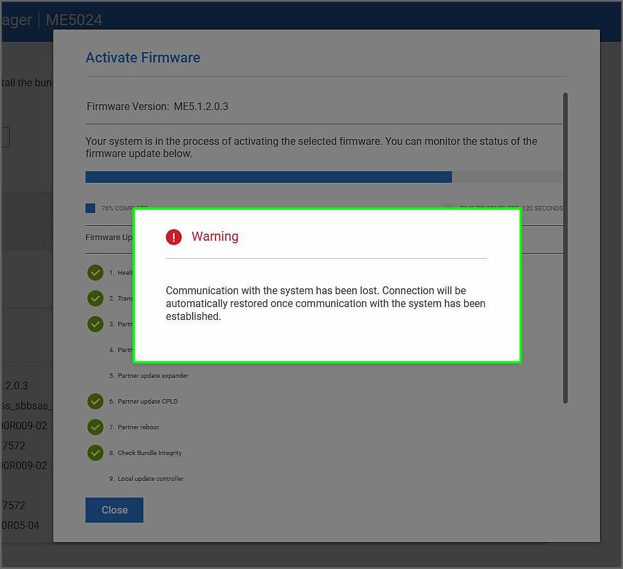Click the Partner reboot step label

[138, 427]
